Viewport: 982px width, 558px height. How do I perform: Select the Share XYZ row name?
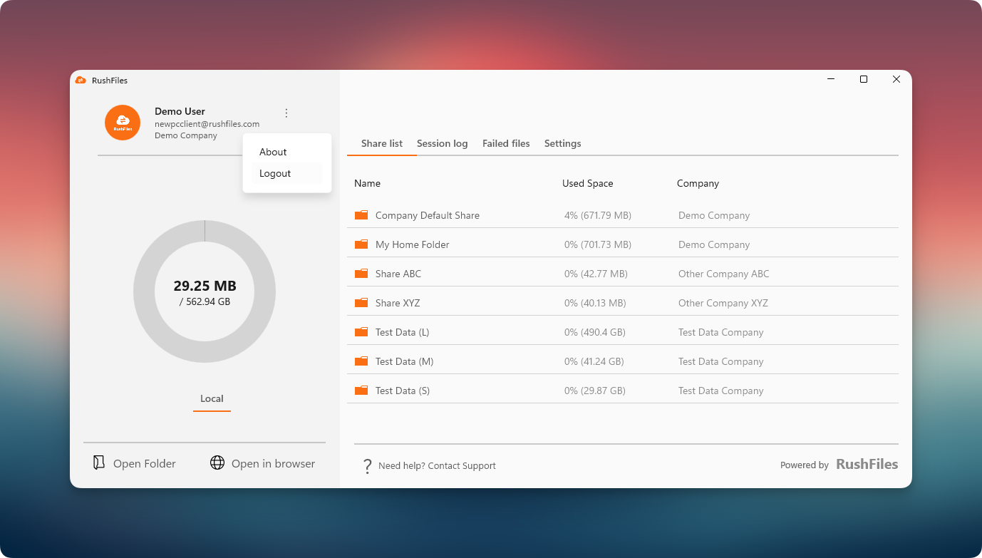tap(398, 303)
